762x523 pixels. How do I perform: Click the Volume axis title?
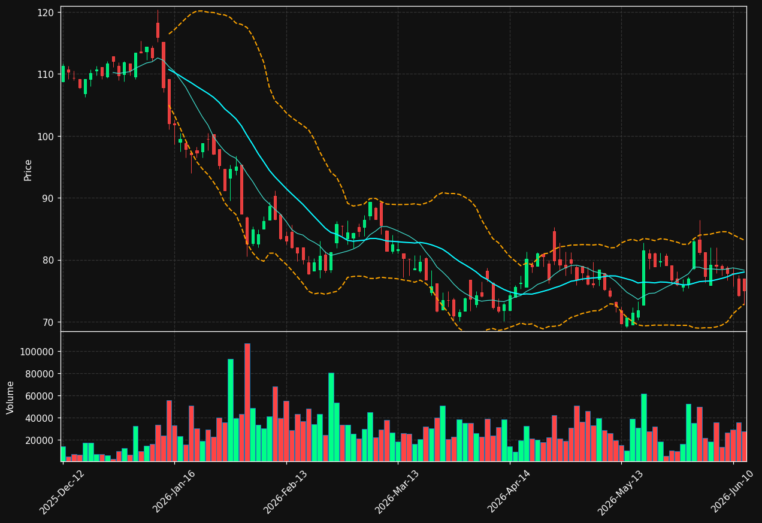pyautogui.click(x=11, y=397)
